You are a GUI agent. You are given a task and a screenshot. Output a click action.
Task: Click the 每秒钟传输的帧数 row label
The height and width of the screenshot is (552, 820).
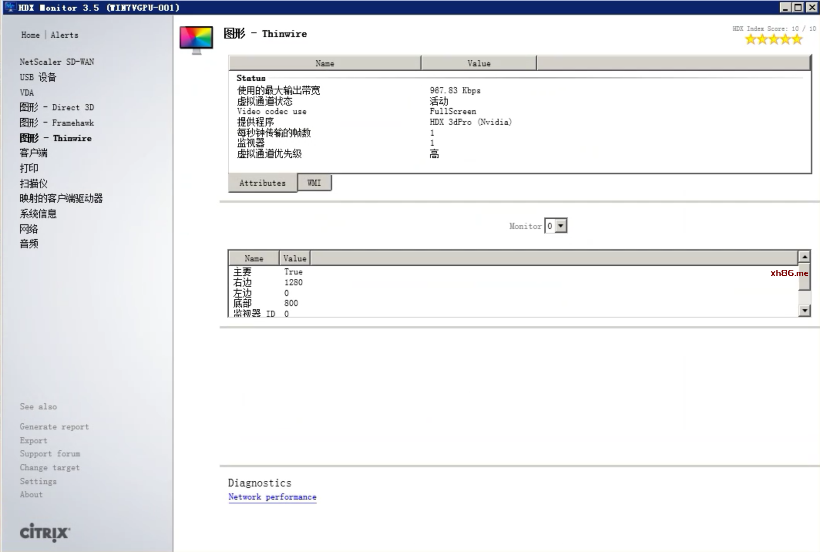274,133
